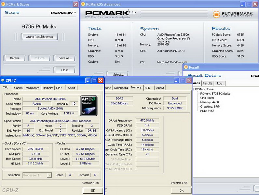Screen dimensions: 259x195
Task: Click the AMD Phenom processor logo
Action: (89, 106)
